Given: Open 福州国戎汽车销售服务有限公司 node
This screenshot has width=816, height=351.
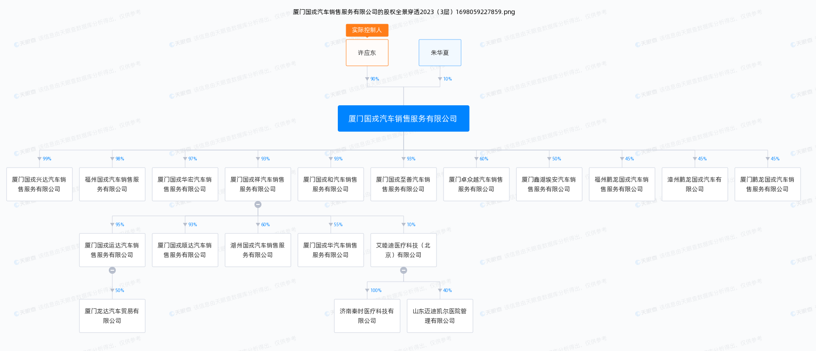Looking at the screenshot, I should tap(112, 184).
